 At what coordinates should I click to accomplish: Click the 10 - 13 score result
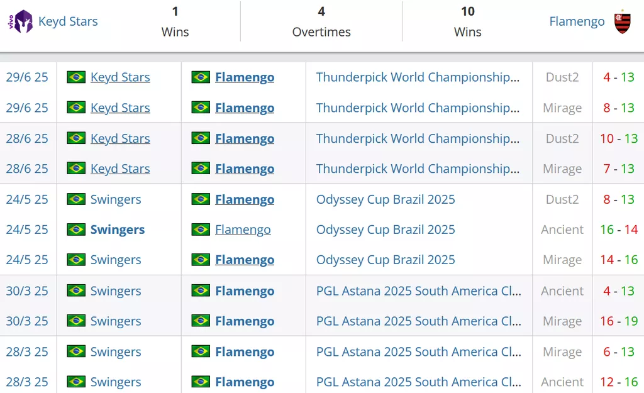[x=619, y=138]
